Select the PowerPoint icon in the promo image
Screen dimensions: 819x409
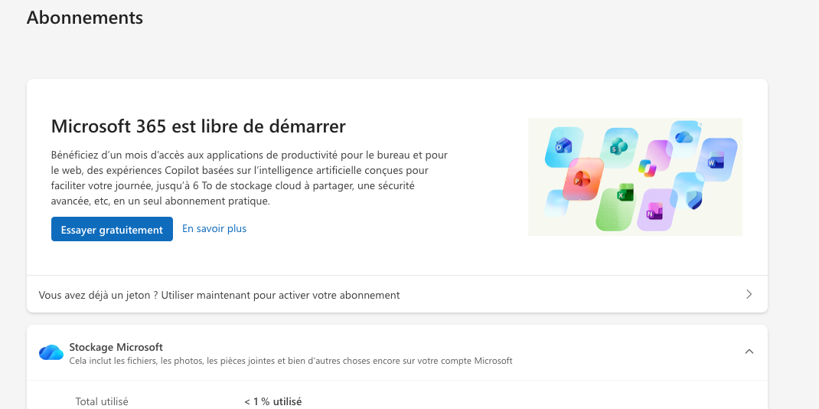[x=583, y=180]
